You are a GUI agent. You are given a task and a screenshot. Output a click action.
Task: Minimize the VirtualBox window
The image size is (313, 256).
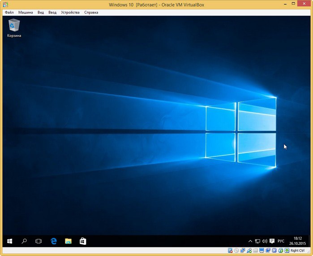click(x=285, y=4)
